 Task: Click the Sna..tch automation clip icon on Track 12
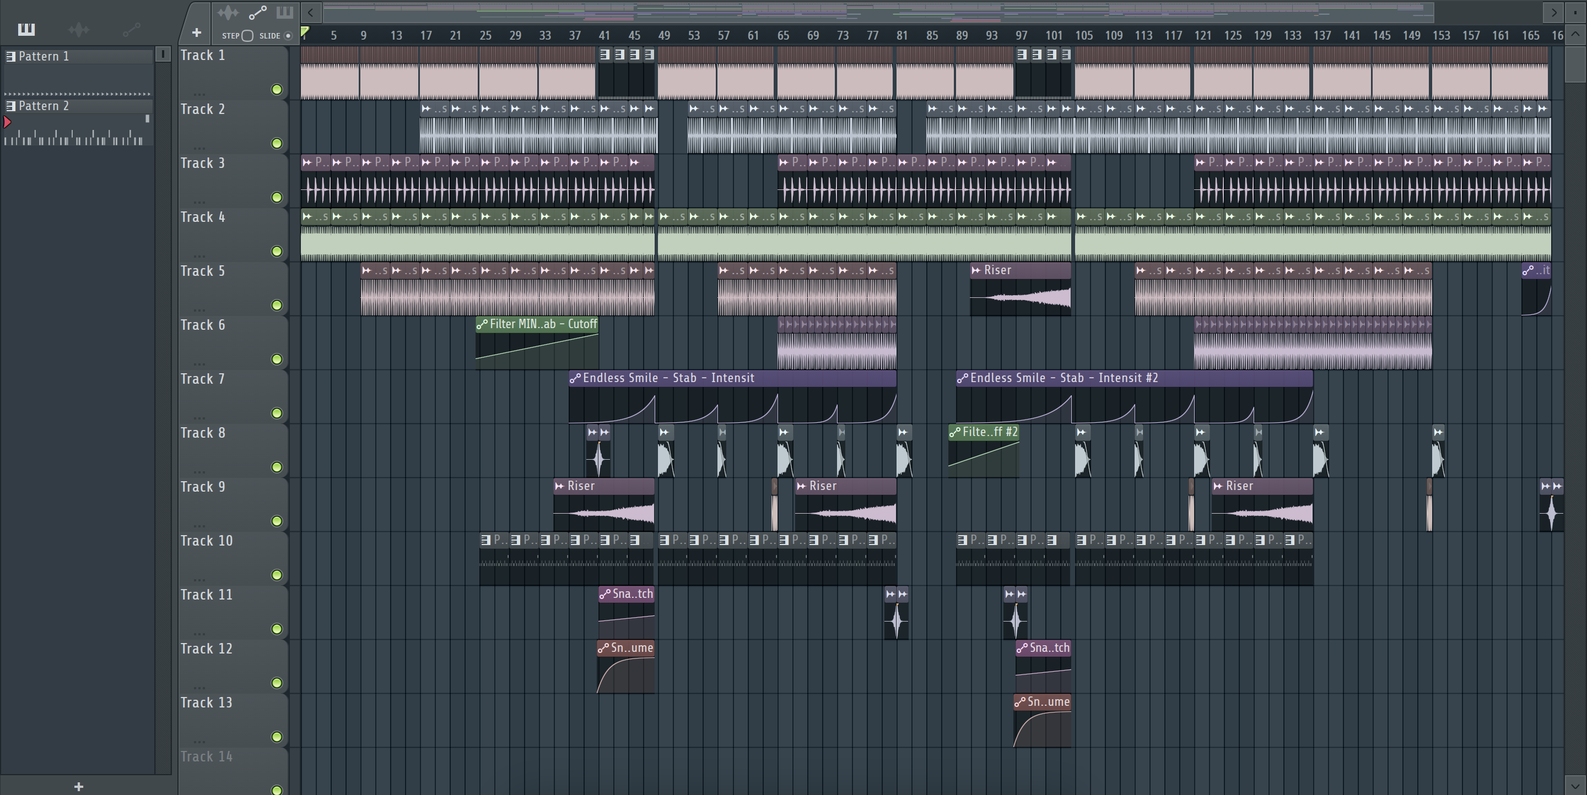pyautogui.click(x=1022, y=648)
